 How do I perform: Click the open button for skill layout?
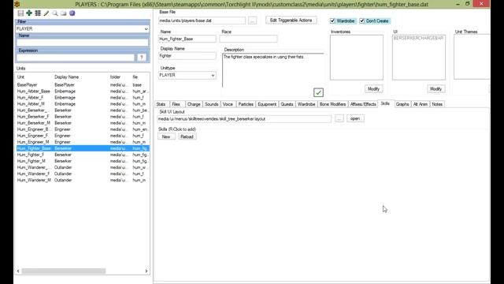click(355, 118)
